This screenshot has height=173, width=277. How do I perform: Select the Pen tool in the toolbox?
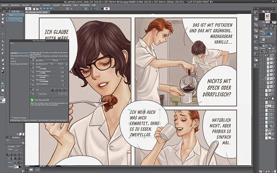pyautogui.click(x=2, y=41)
